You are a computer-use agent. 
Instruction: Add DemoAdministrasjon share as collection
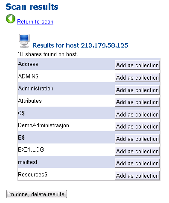(x=137, y=126)
